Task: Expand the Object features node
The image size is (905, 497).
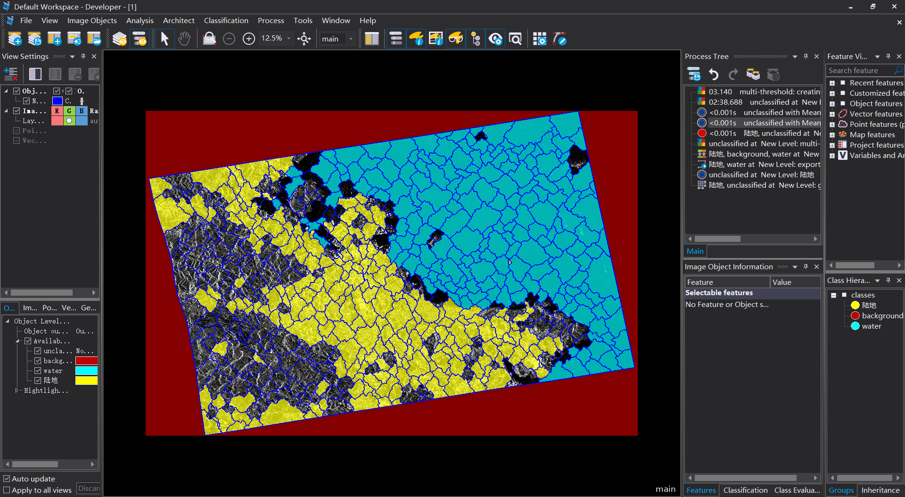Action: click(832, 104)
